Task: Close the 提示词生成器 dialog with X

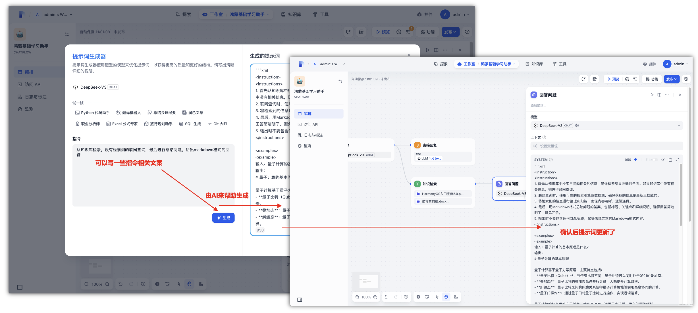Action: (x=409, y=55)
